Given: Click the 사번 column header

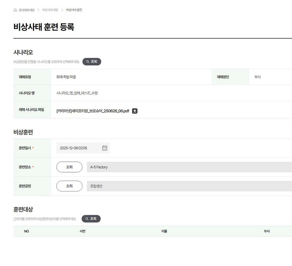Looking at the screenshot, I should pyautogui.click(x=82, y=231).
